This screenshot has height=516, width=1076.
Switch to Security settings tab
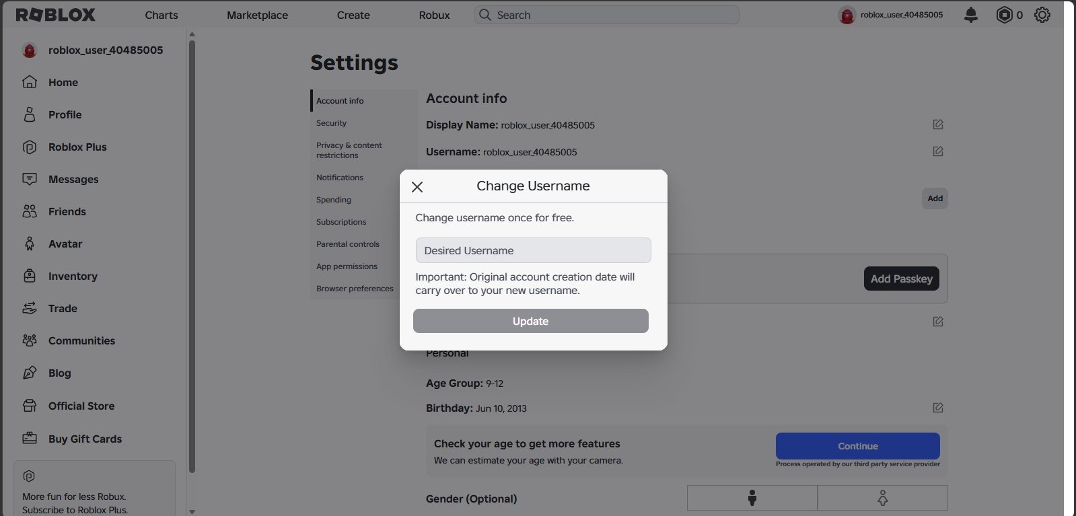point(363,123)
